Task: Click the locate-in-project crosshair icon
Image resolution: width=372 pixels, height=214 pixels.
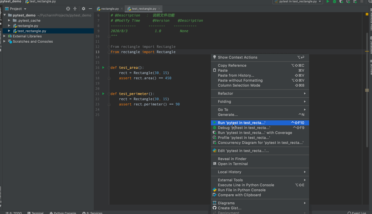Action: point(68,9)
